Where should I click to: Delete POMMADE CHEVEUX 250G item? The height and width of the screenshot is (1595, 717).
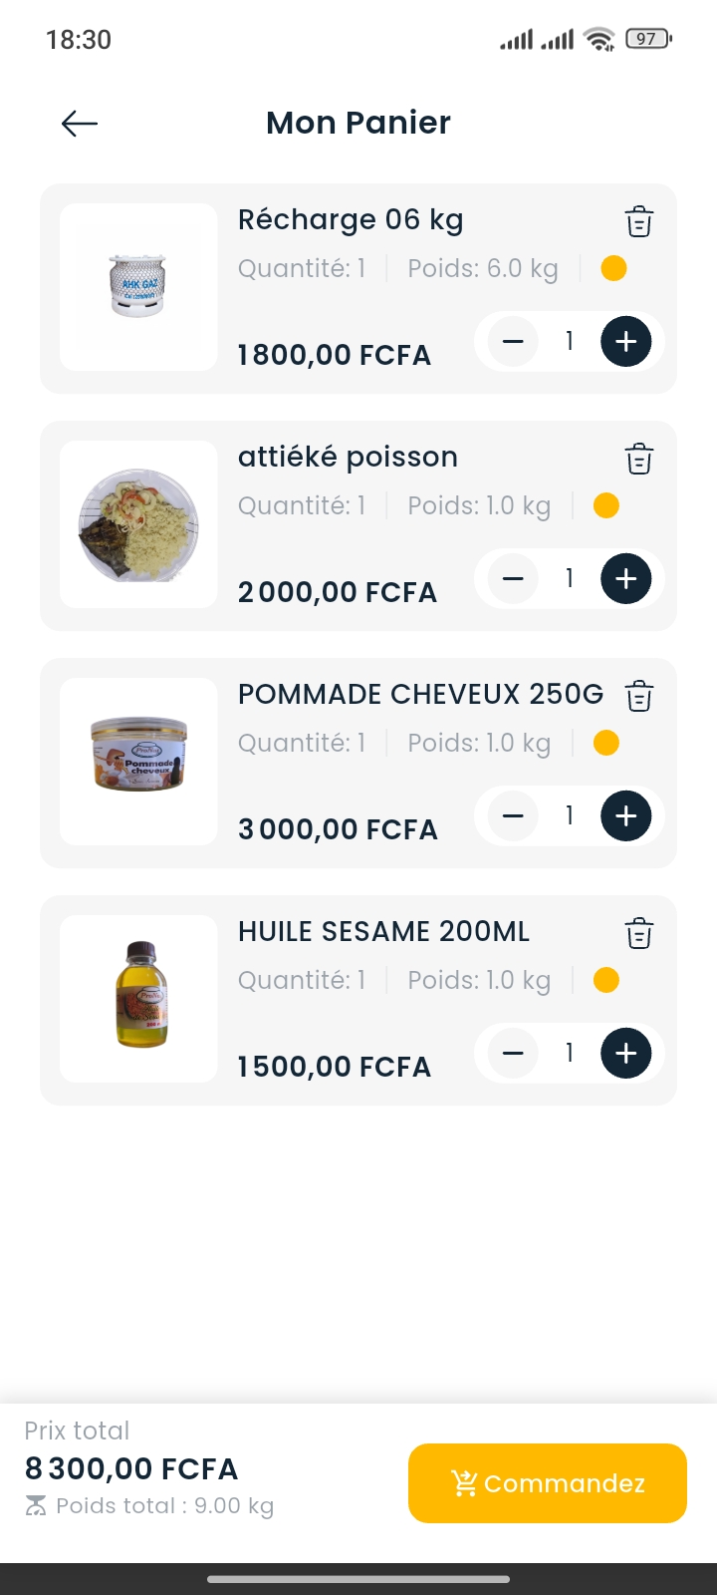[638, 696]
